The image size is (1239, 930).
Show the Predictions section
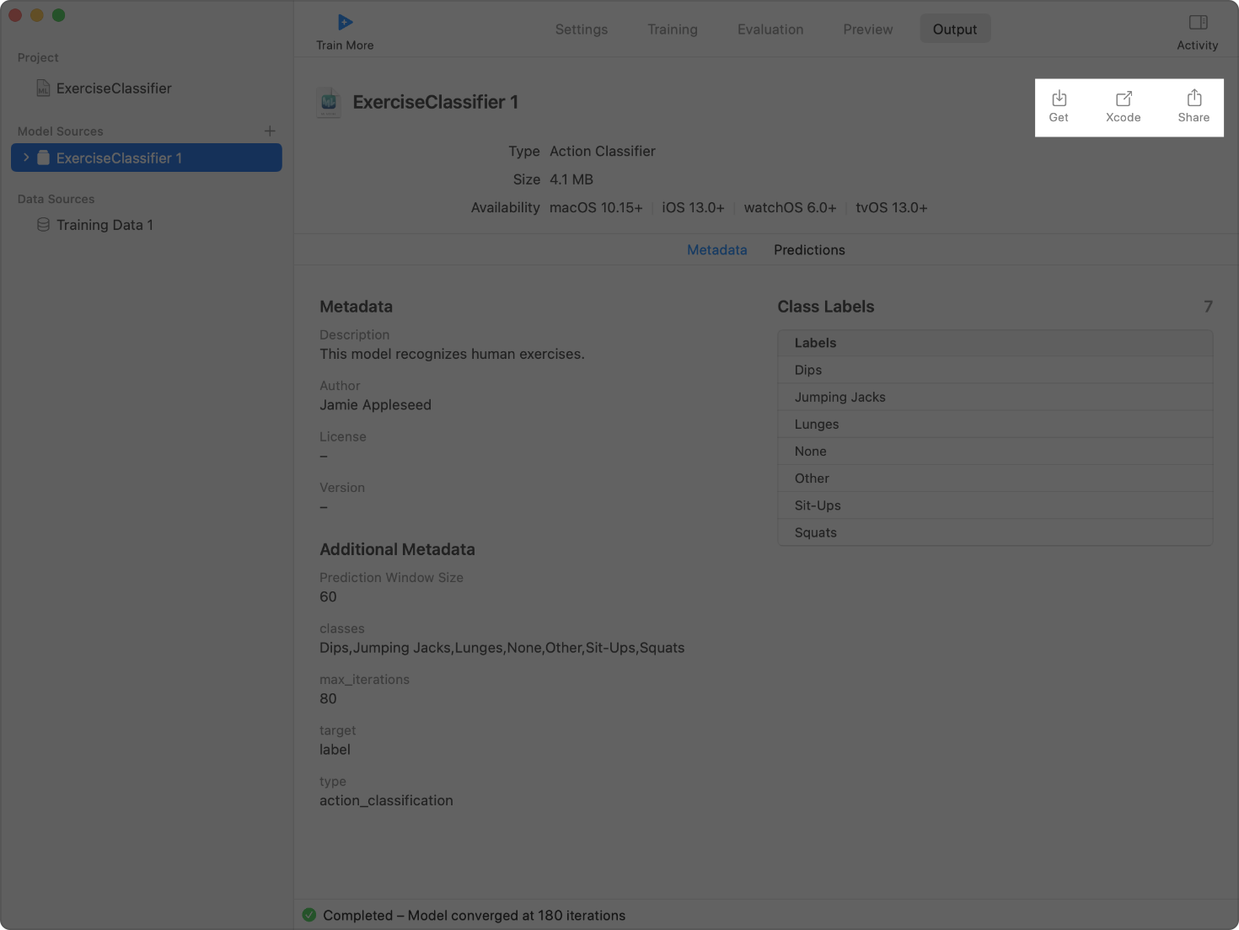pyautogui.click(x=808, y=250)
